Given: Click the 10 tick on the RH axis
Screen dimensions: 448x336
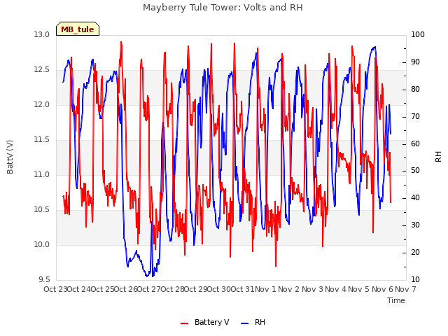Looking at the screenshot, I should tap(415, 280).
